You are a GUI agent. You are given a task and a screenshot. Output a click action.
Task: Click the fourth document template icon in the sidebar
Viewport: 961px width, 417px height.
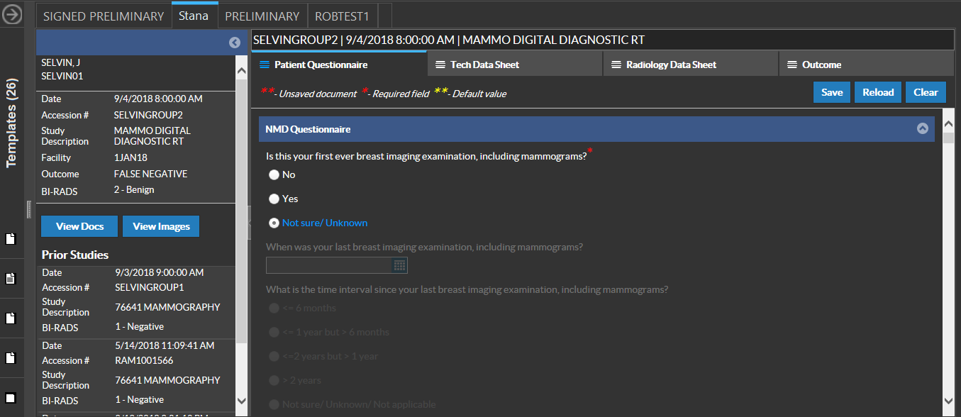[x=11, y=357]
